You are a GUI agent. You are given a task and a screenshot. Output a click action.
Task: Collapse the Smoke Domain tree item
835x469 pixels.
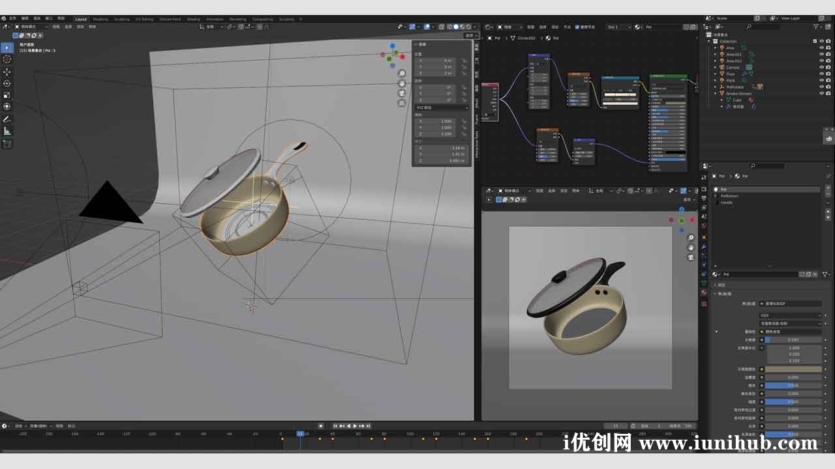[x=716, y=93]
